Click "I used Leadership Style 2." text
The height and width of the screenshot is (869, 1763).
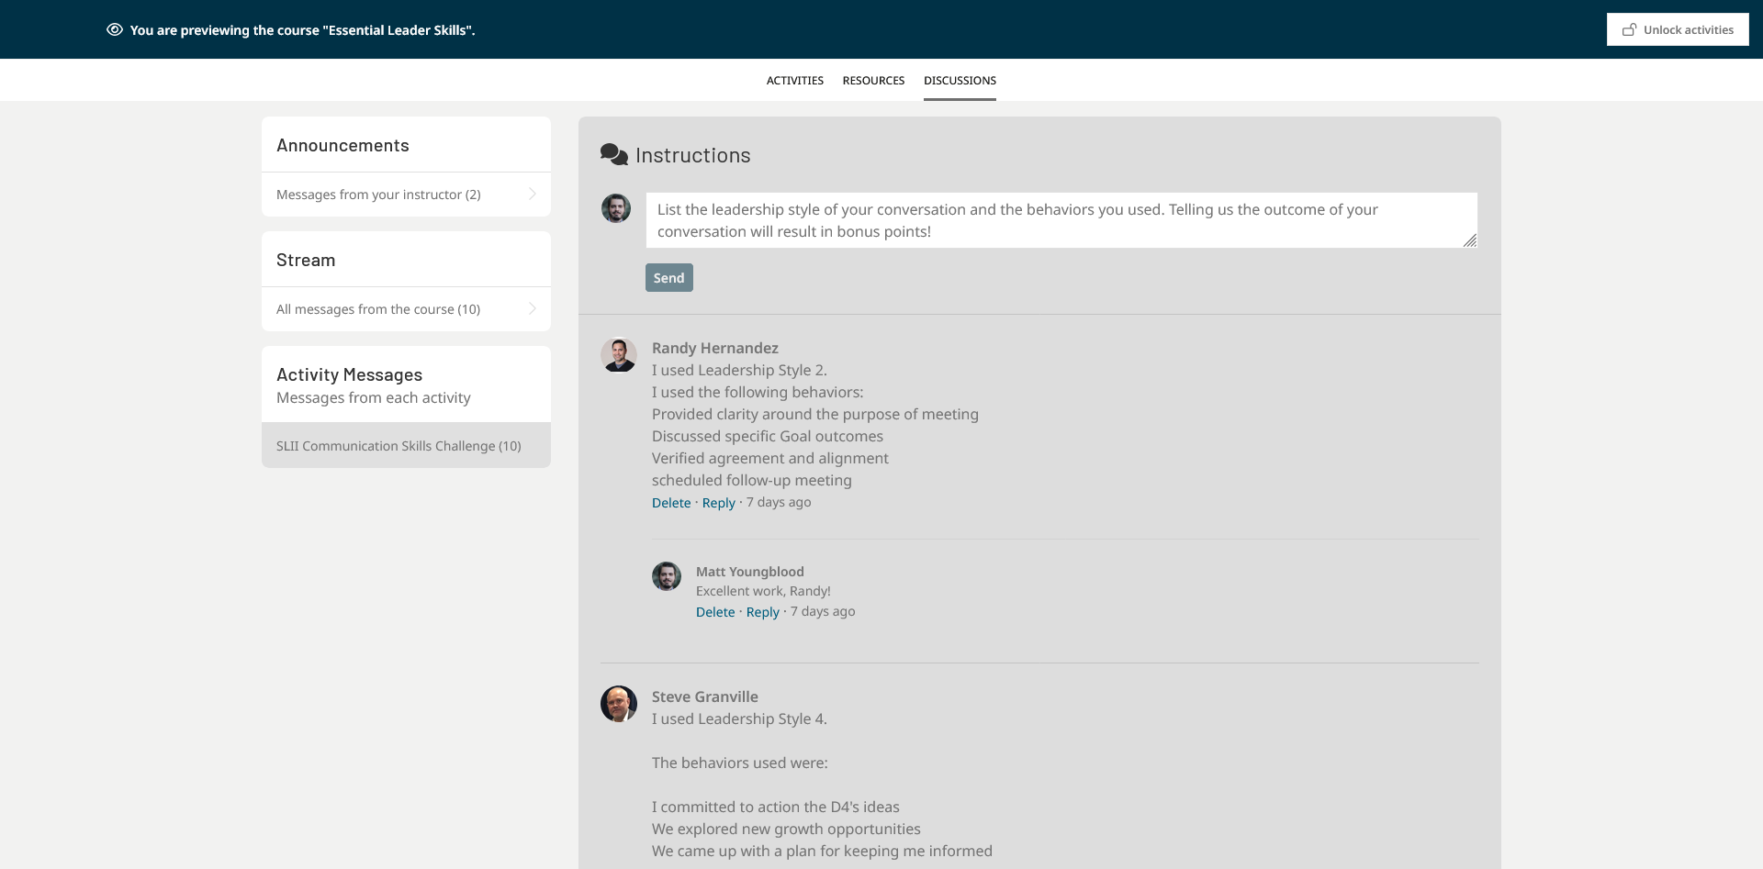click(739, 370)
